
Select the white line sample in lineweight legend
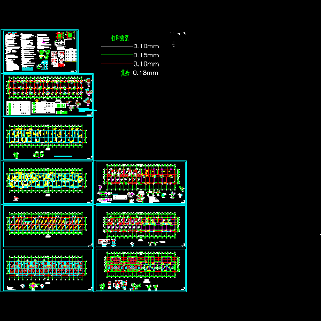pyautogui.click(x=117, y=47)
